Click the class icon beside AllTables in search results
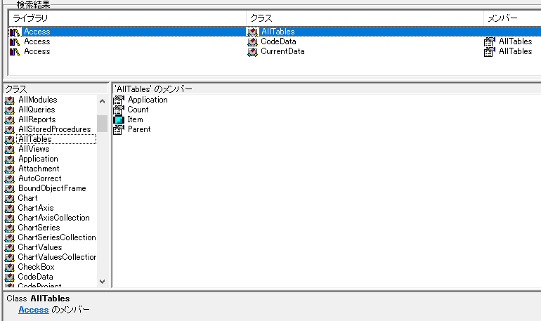Screen dimensions: 541x321 coord(252,32)
